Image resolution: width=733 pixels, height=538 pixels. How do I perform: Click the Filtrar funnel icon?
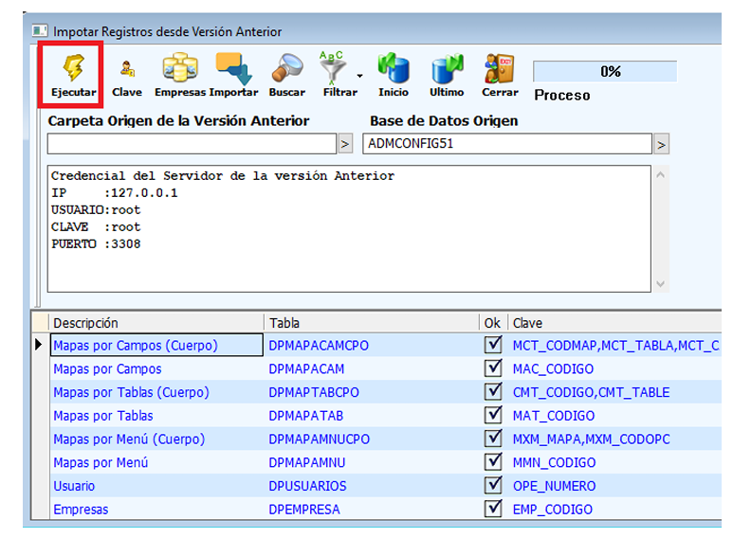335,69
